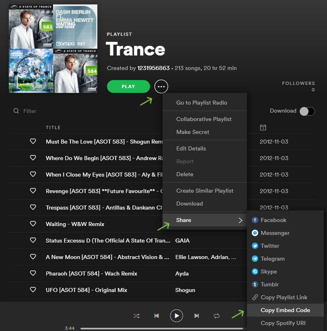327x331 pixels.
Task: Open the three-dots more options button
Action: 161,86
